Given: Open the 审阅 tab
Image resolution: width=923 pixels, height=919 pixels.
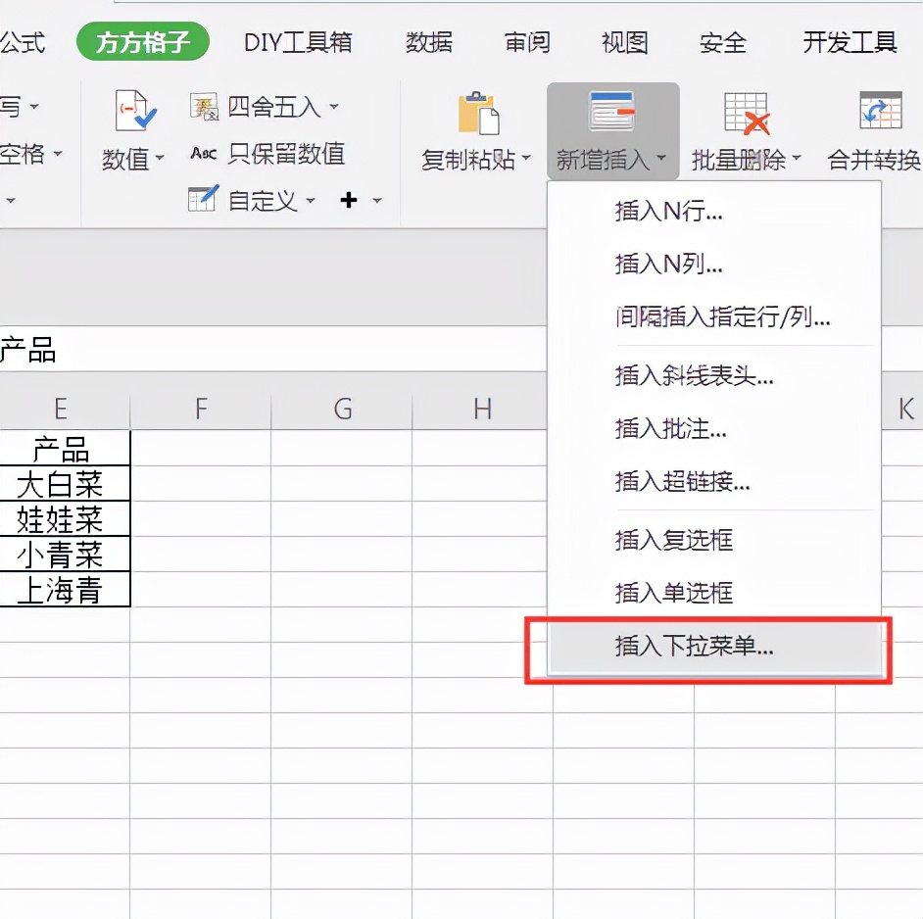Looking at the screenshot, I should 527,42.
